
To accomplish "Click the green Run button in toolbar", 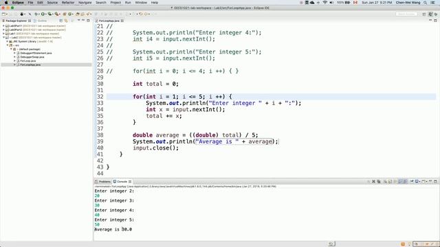I will tap(43, 14).
